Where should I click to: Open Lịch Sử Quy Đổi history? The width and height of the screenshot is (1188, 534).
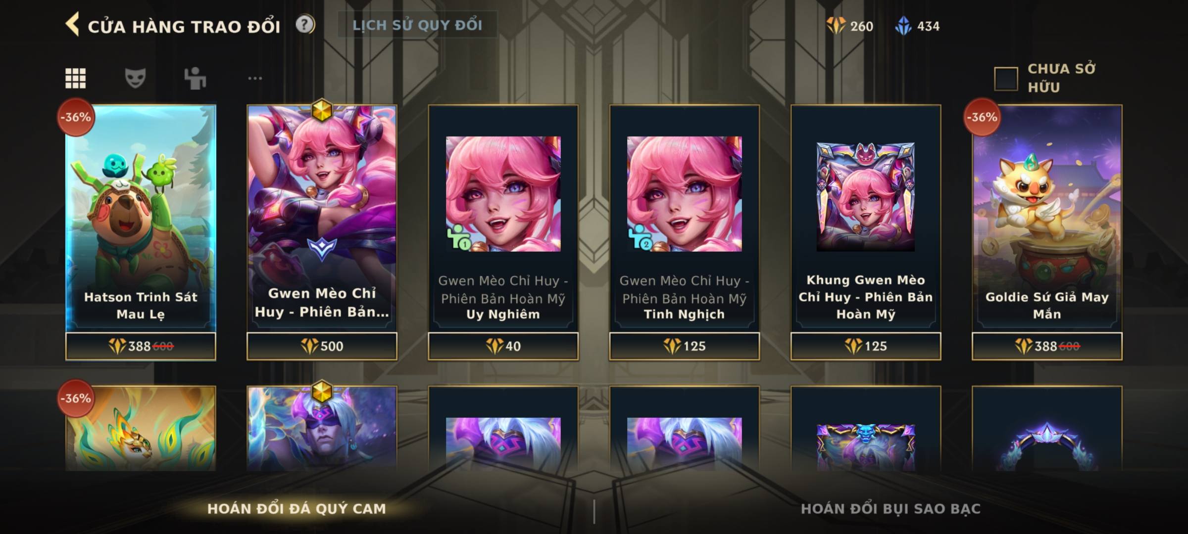(417, 25)
